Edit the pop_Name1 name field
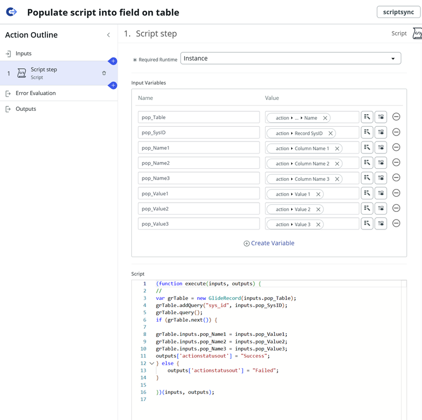 click(x=199, y=147)
